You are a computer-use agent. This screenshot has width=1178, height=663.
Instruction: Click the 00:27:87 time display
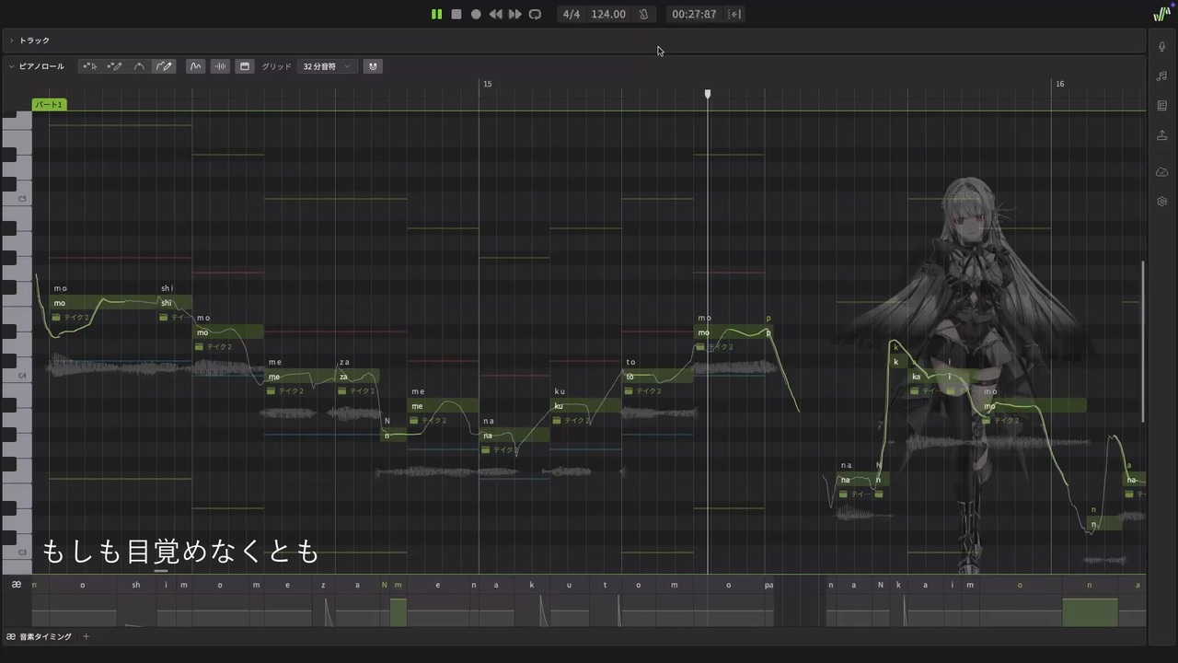[694, 14]
